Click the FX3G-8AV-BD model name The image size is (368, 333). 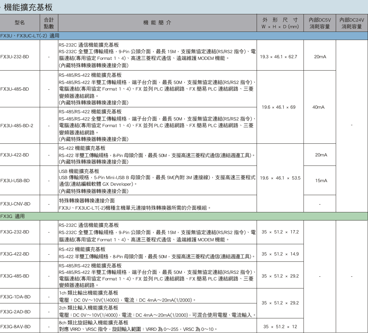tap(16, 326)
